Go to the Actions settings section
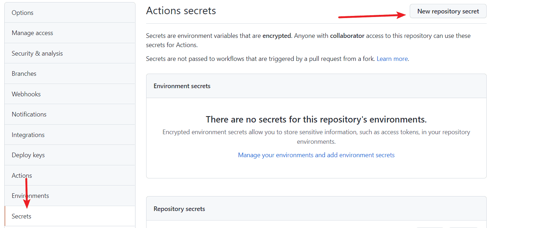Viewport: 558px width, 228px height. click(22, 175)
